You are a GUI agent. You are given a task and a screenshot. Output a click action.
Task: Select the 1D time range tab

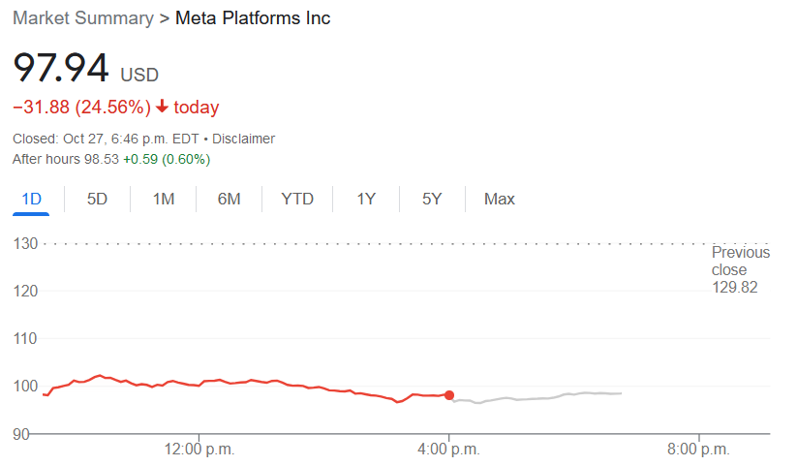31,199
